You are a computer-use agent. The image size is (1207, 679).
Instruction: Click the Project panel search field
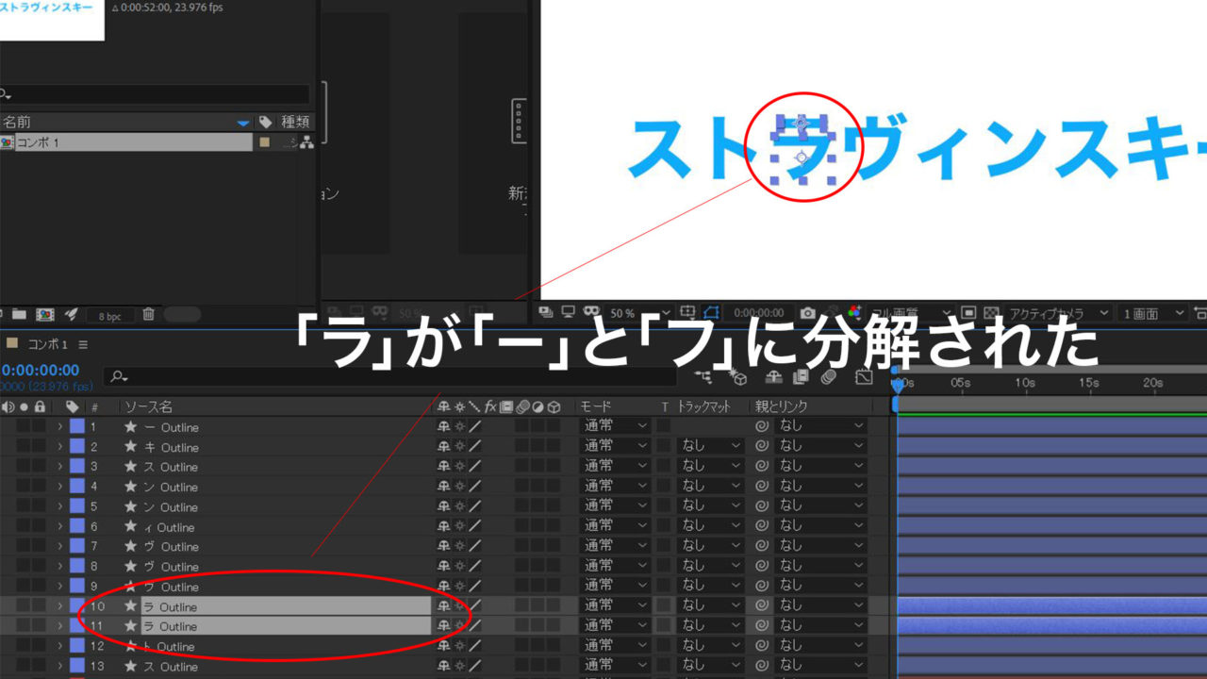(155, 94)
